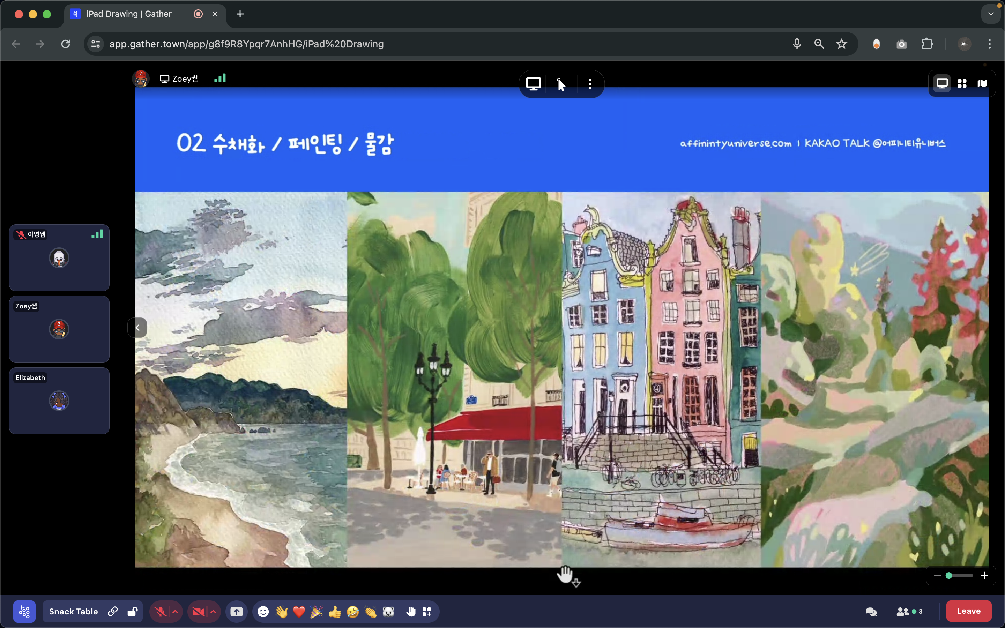Open the orange recording extension icon
1005x628 pixels.
[876, 44]
